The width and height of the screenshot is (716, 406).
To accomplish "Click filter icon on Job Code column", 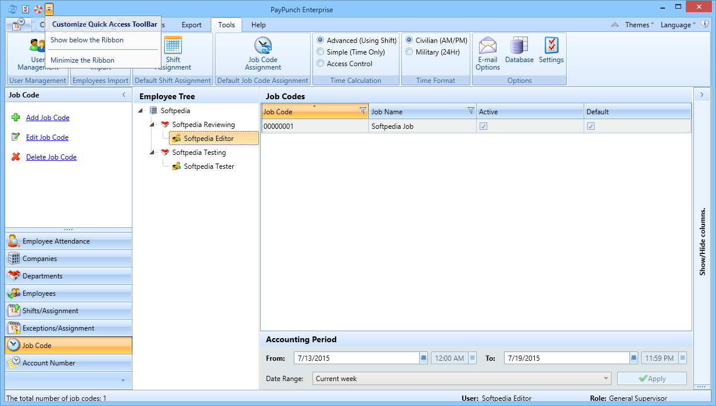I will click(363, 111).
